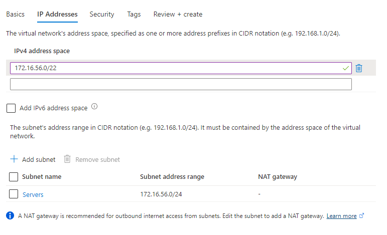The height and width of the screenshot is (235, 387).
Task: Click the Subnet address range column header
Action: [x=172, y=176]
